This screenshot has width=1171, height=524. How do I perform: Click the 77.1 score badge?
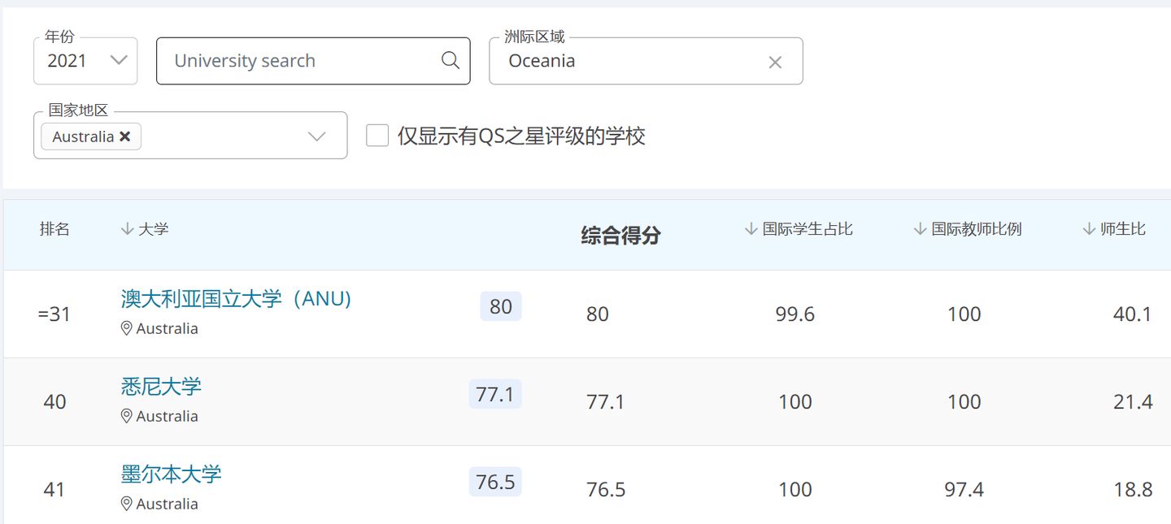tap(495, 394)
